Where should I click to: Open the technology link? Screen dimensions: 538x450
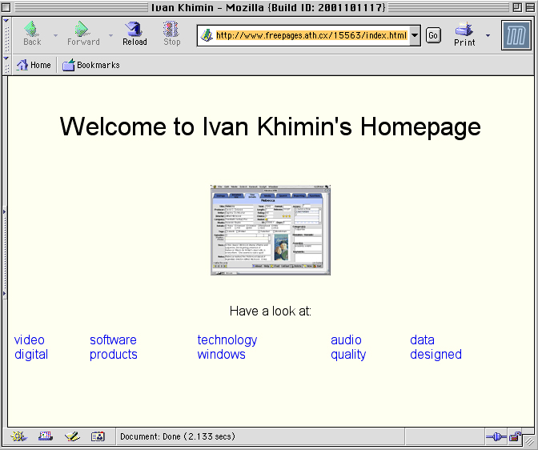click(x=227, y=340)
